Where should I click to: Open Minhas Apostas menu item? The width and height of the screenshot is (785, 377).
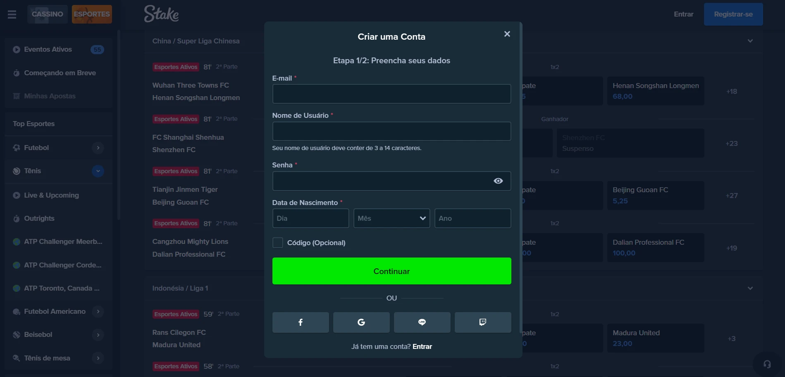pyautogui.click(x=58, y=96)
